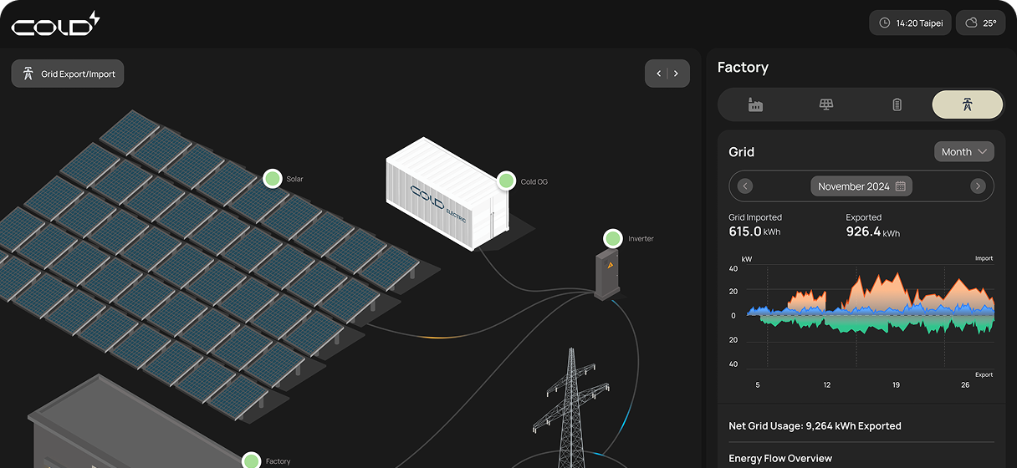Click the weather cloud icon showing 25°
1017x468 pixels.
pos(971,23)
